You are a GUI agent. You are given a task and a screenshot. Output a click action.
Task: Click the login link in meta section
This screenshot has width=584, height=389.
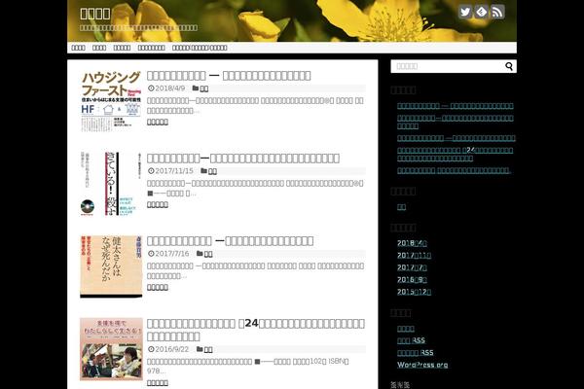[x=406, y=329]
